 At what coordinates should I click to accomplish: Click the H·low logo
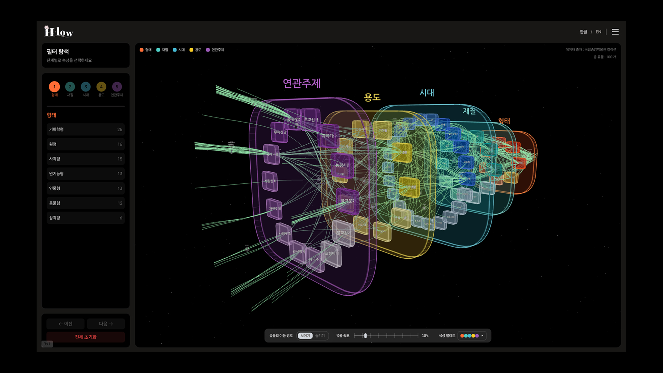coord(59,31)
